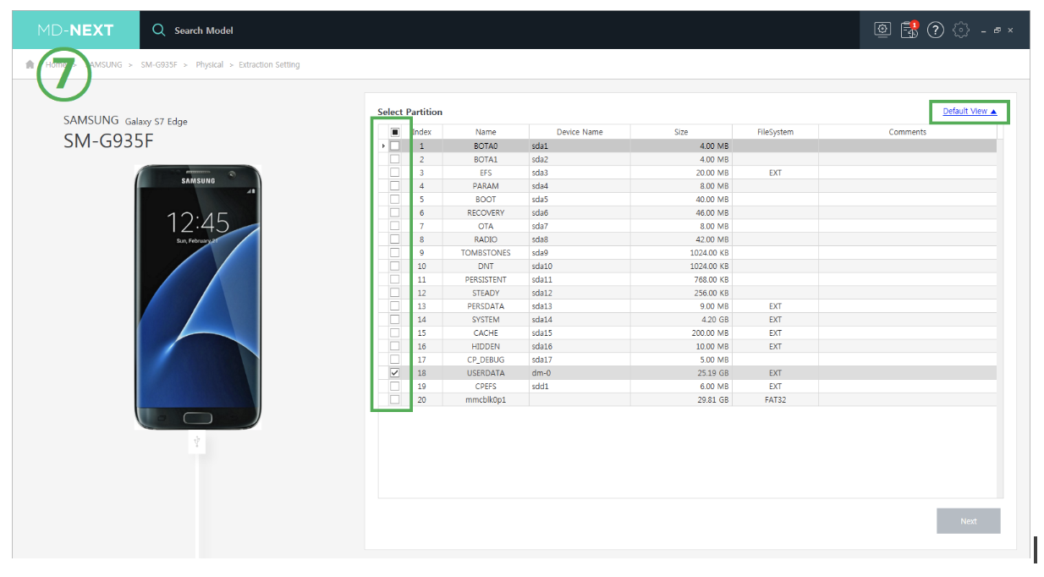The height and width of the screenshot is (577, 1044).
Task: Click the Galaxy S7 Edge phone image
Action: point(198,296)
